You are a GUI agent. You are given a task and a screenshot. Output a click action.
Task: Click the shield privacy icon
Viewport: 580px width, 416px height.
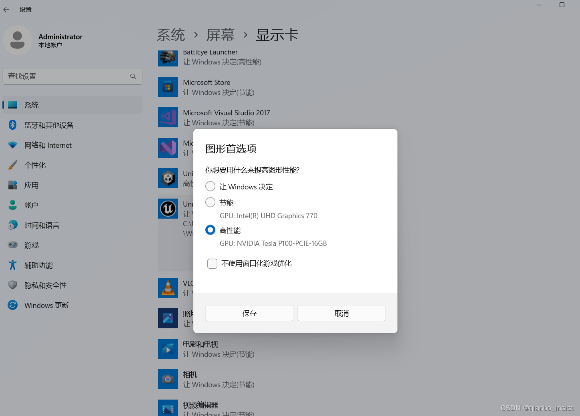click(x=13, y=285)
